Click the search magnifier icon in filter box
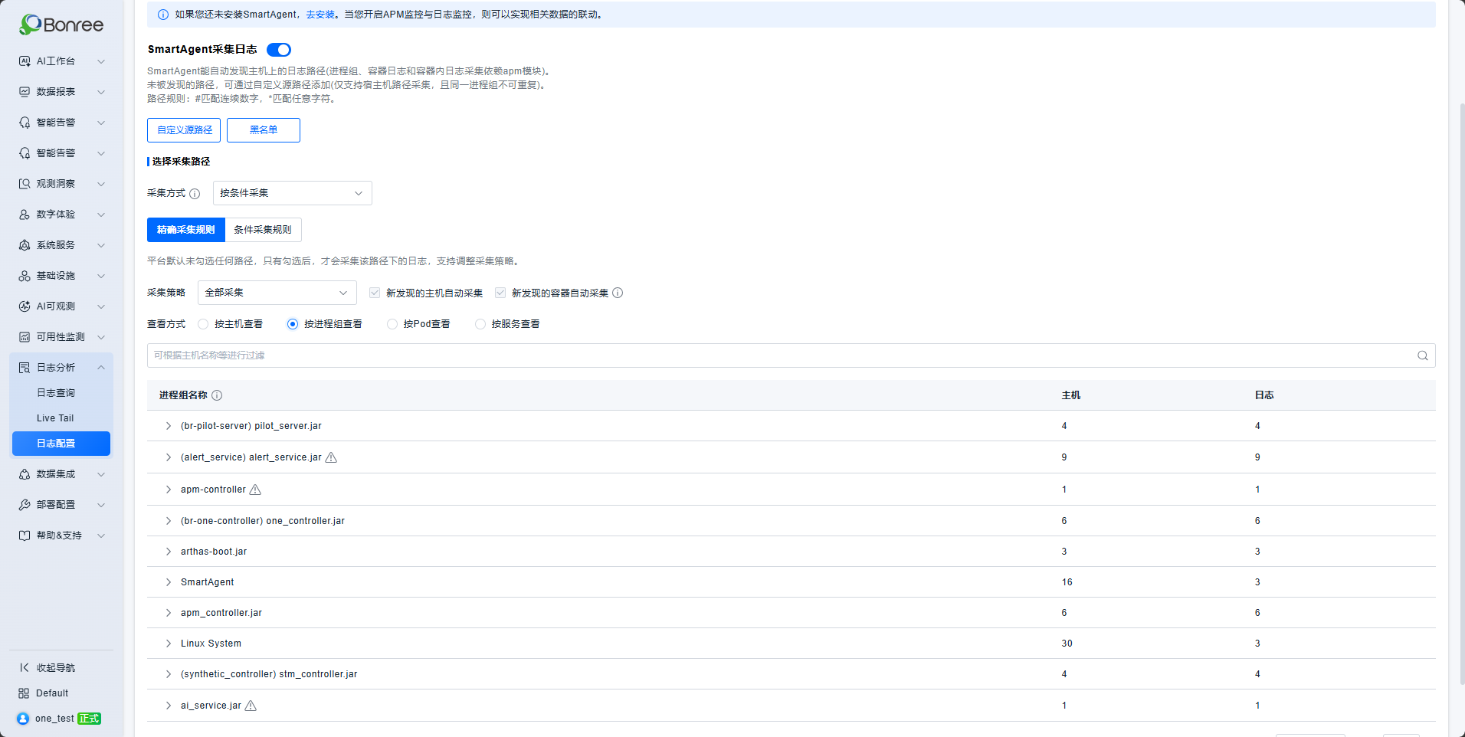Image resolution: width=1465 pixels, height=737 pixels. [x=1423, y=355]
